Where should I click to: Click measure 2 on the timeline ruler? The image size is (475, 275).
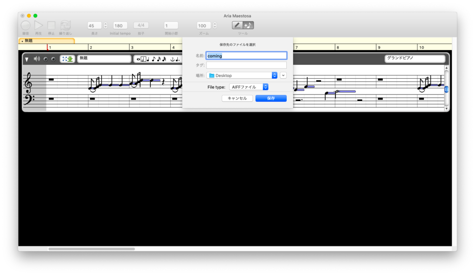[91, 47]
